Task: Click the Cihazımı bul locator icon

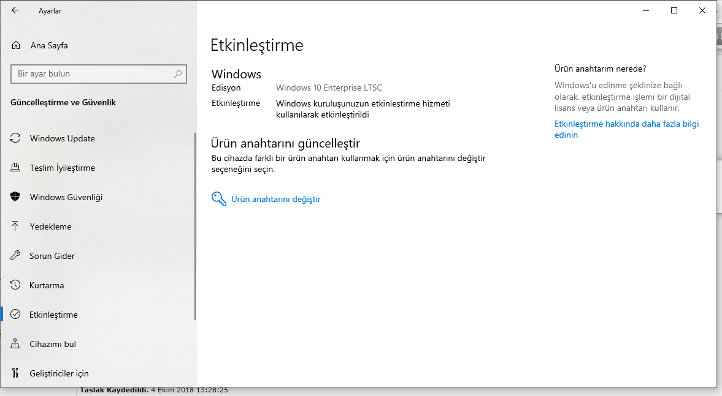Action: [x=15, y=343]
